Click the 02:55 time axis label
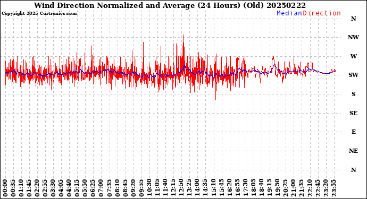 [x=45, y=188]
